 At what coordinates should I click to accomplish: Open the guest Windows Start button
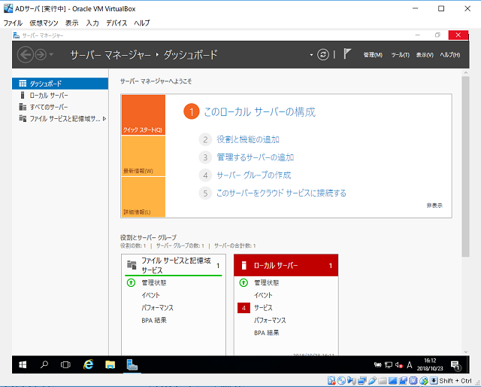[x=23, y=365]
